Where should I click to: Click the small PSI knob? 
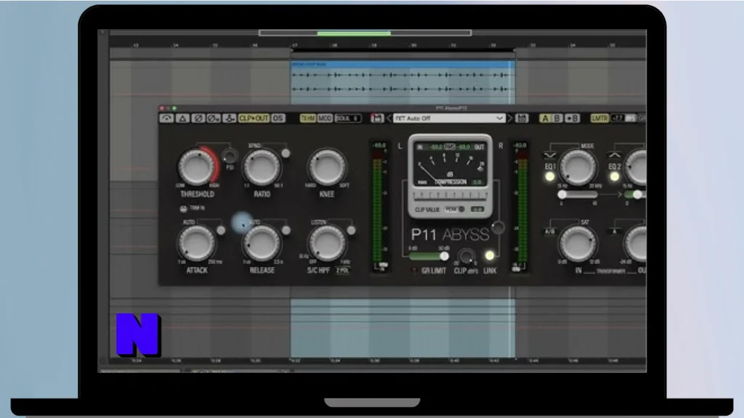pos(230,156)
